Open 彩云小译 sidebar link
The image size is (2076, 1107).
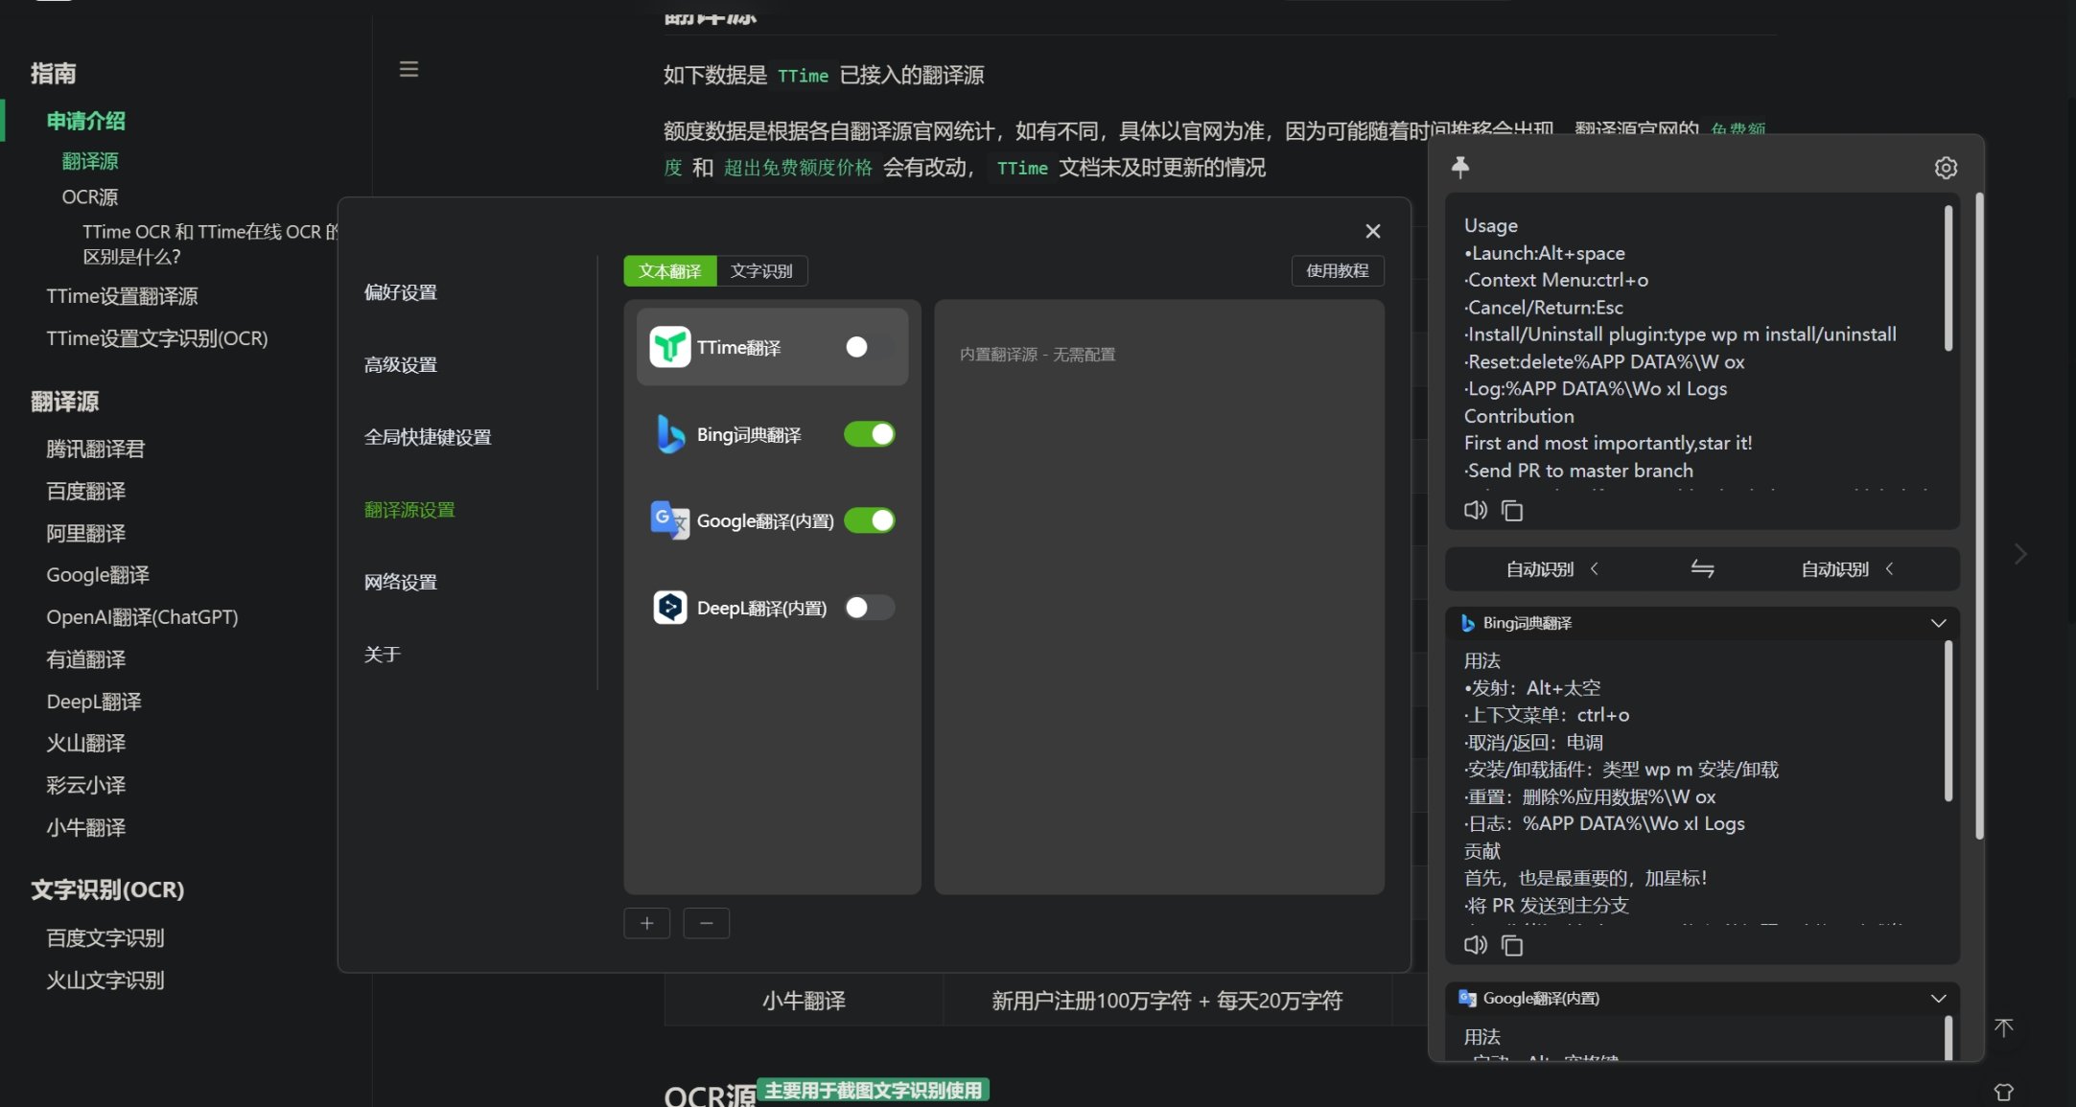coord(86,785)
